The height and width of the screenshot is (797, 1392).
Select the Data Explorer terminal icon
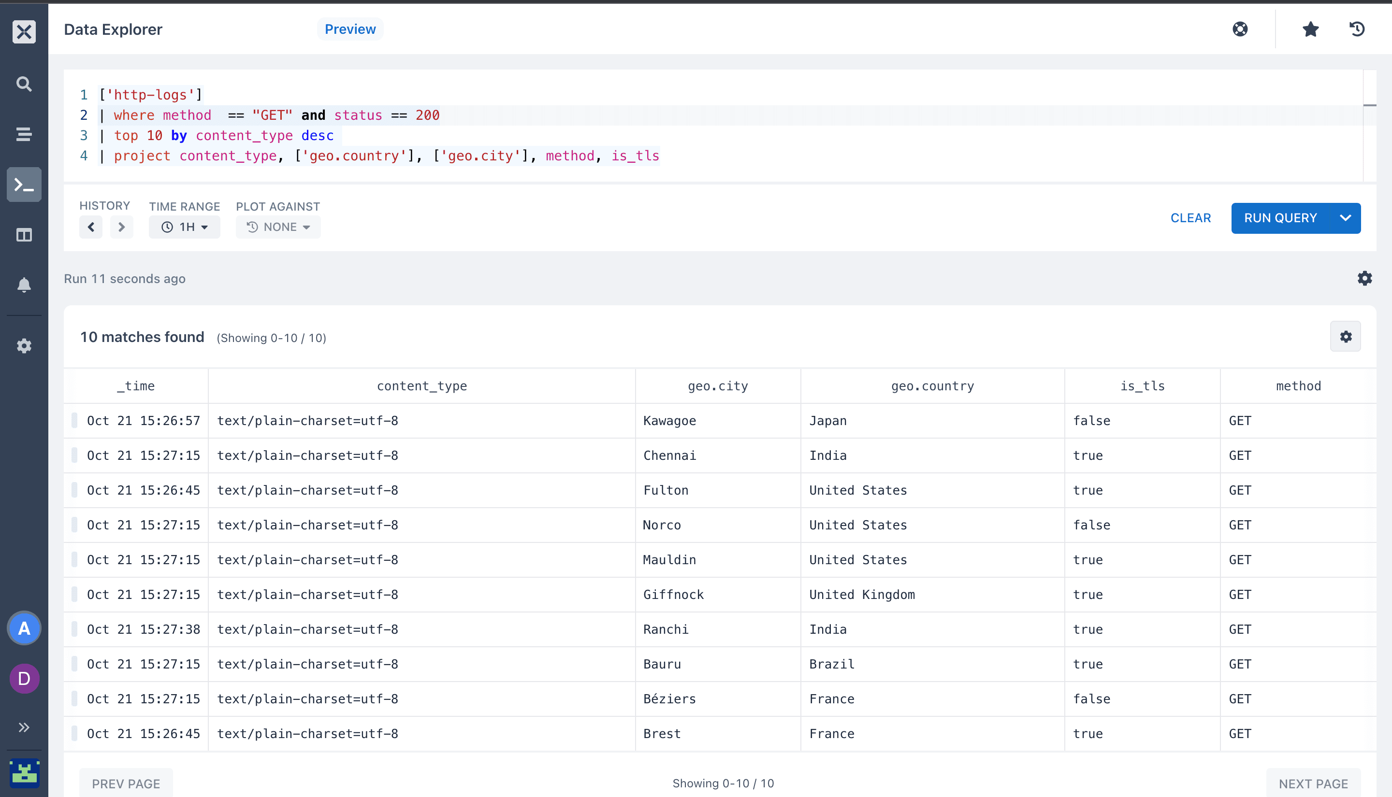pos(24,185)
